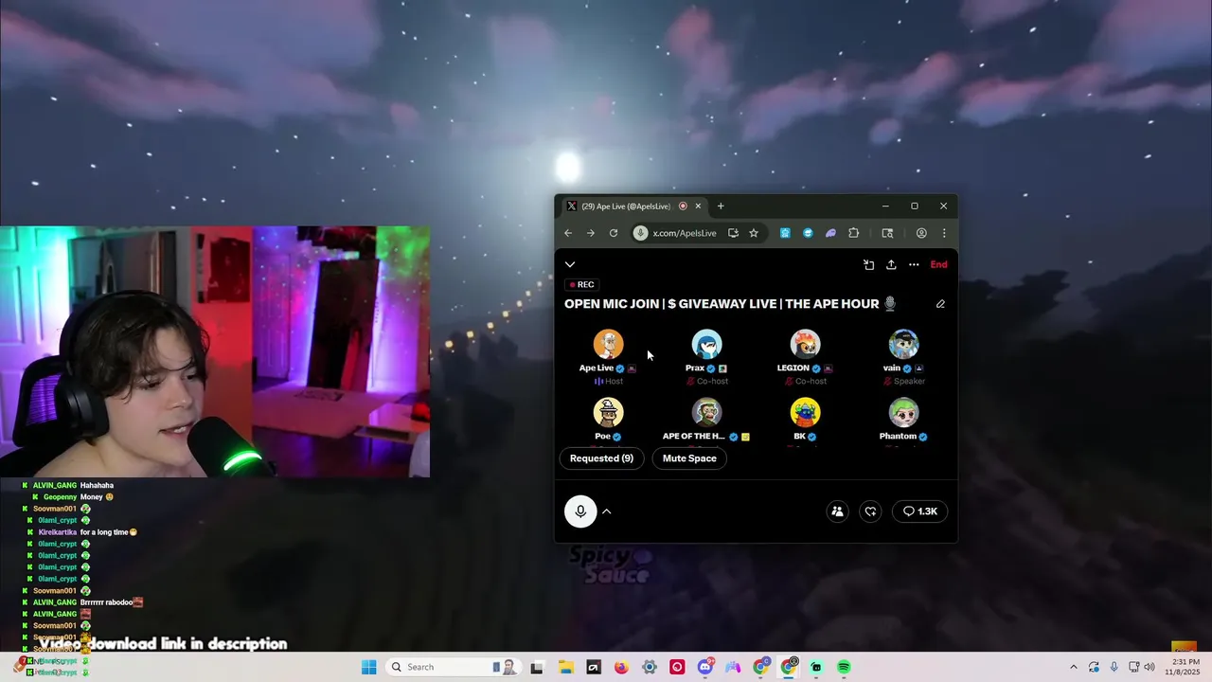Open the tab search icon in toolbar

coord(887,233)
